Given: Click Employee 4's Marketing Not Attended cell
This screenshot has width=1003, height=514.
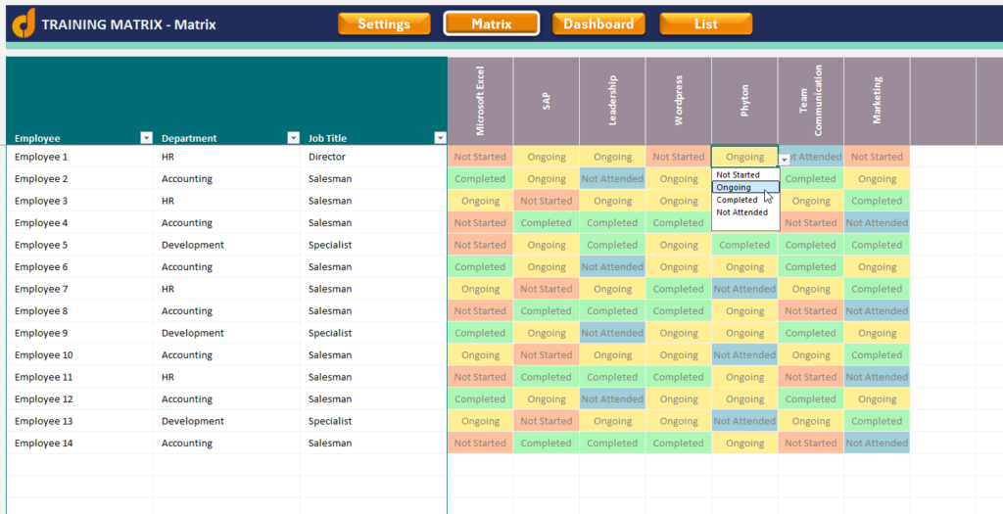Looking at the screenshot, I should point(877,223).
